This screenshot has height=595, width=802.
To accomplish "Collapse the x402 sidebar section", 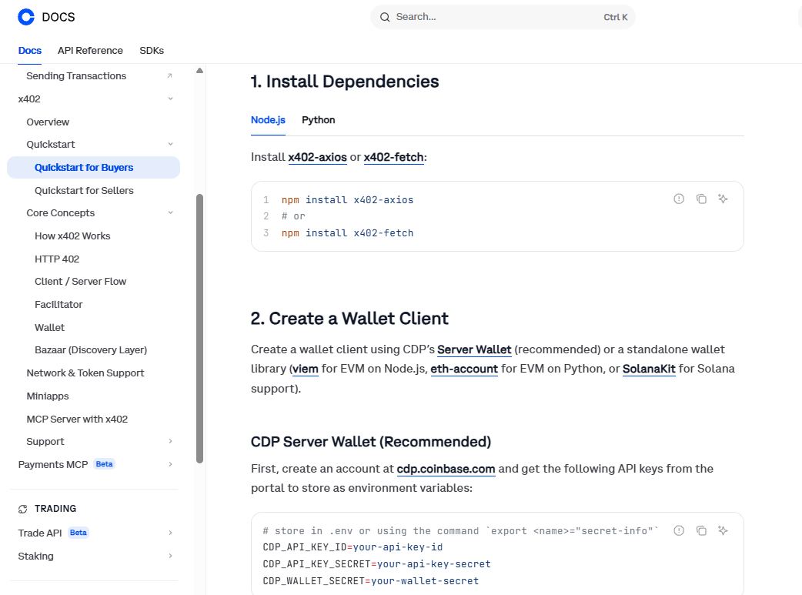I will (x=170, y=99).
